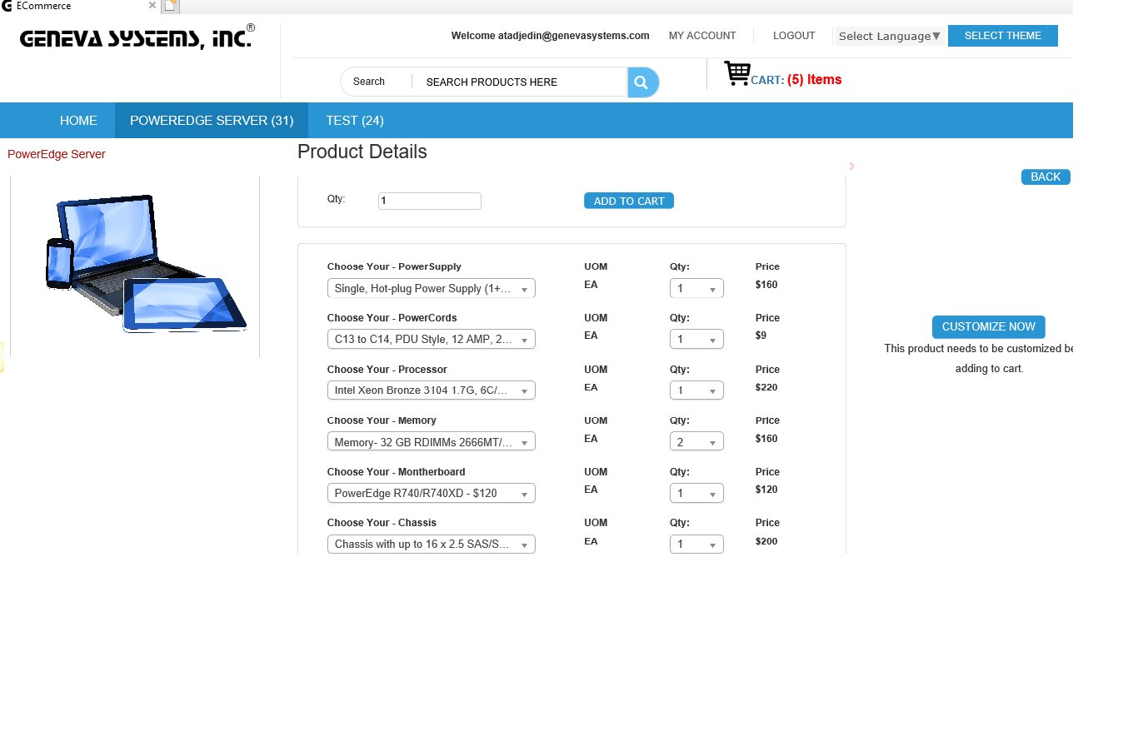Click the product Qty input field
This screenshot has width=1138, height=751.
click(429, 201)
